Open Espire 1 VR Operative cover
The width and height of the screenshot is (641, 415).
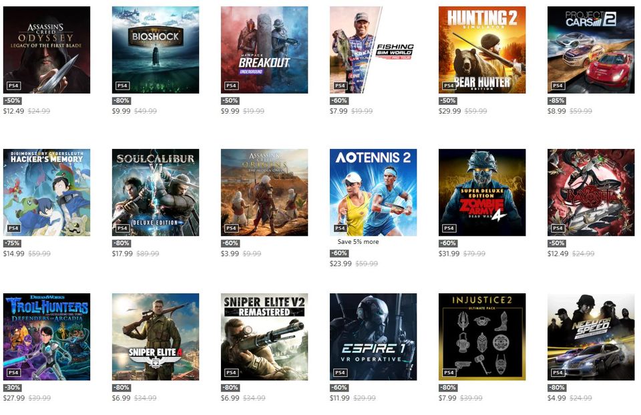point(373,337)
